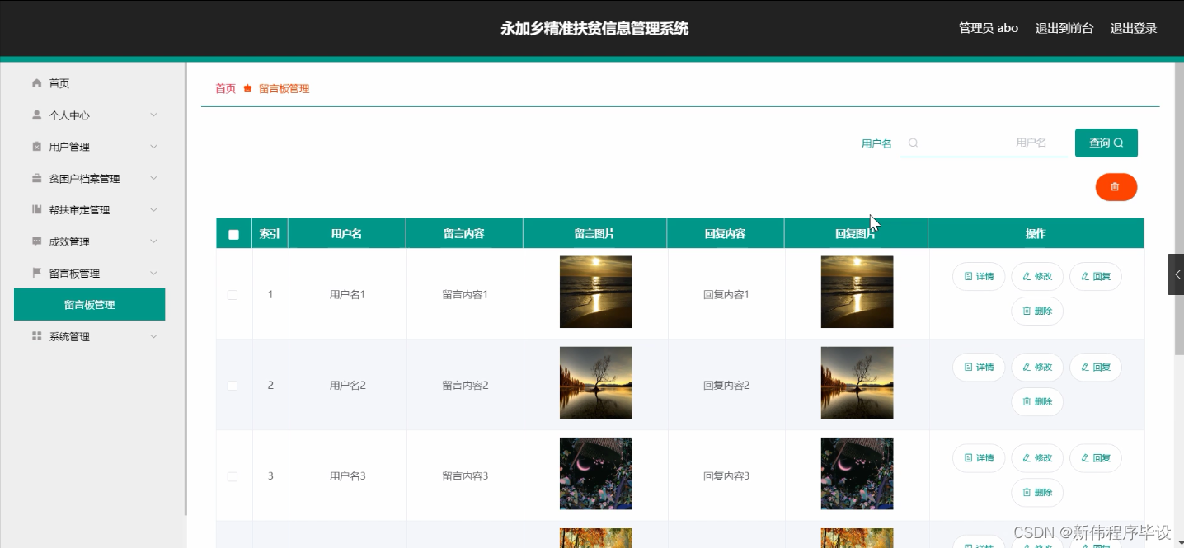The width and height of the screenshot is (1184, 548).
Task: Check the checkbox for row 1 用户名1
Action: pyautogui.click(x=233, y=293)
